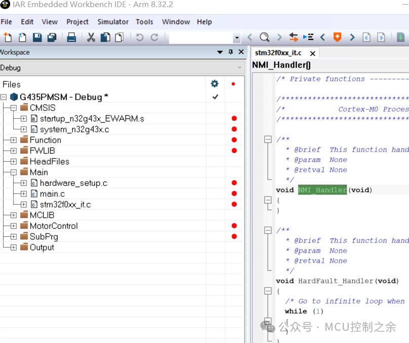Viewport: 409px width, 343px height.
Task: Click the HardFault_Handler function name
Action: point(336,281)
